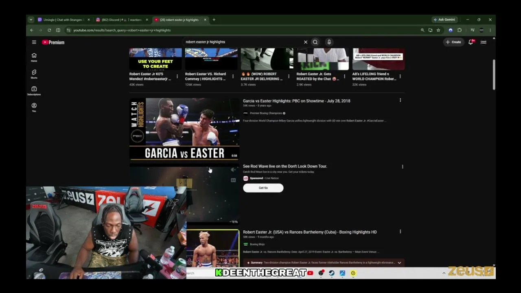Open the browser extensions puzzle icon

(x=460, y=30)
